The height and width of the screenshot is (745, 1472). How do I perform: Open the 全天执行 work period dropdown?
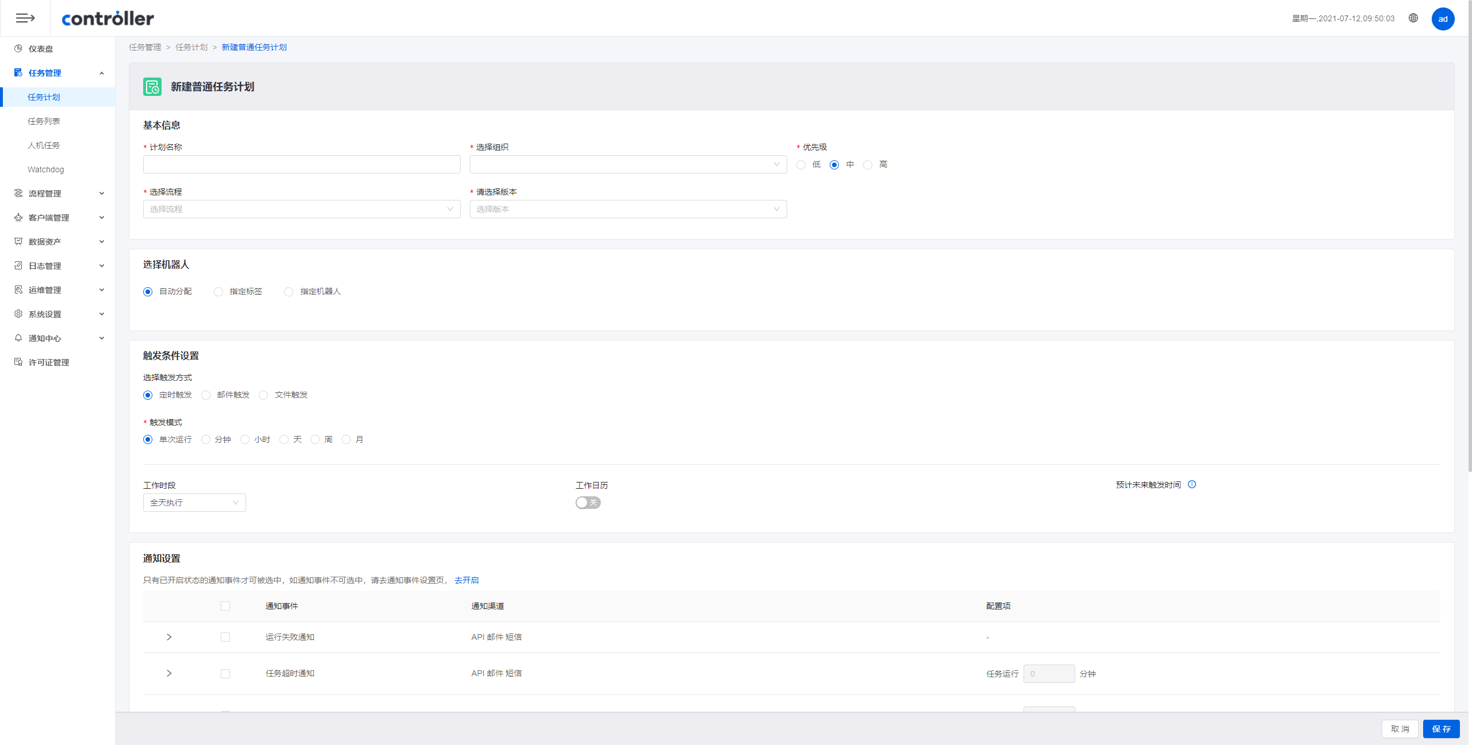[194, 503]
